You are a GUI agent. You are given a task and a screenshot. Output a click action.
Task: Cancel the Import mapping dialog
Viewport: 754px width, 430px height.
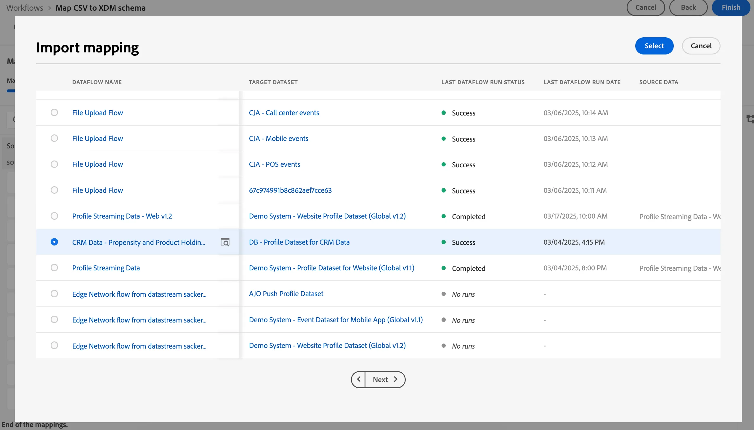(x=701, y=46)
